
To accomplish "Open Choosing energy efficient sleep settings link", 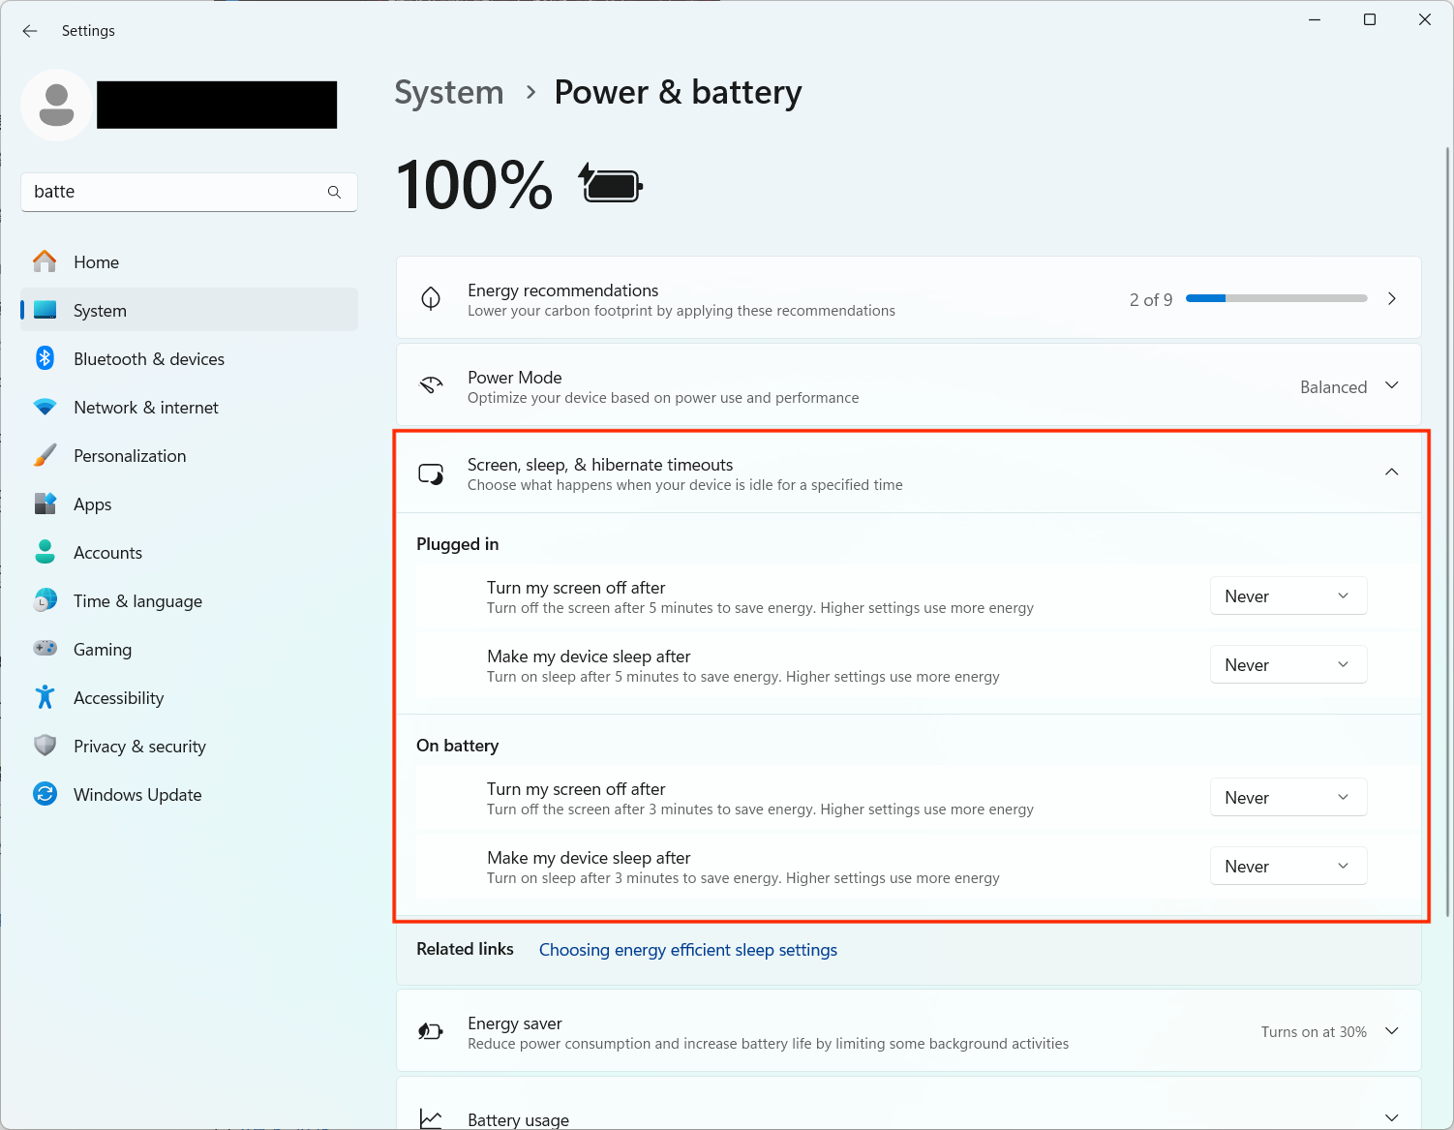I will 687,950.
